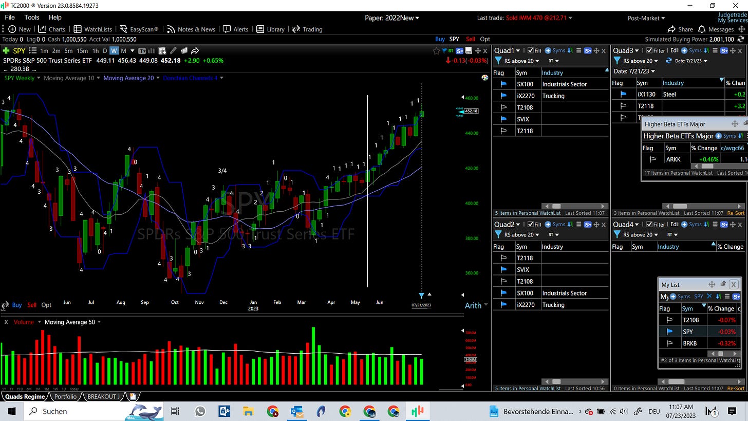
Task: Select the Weekly (W) timeframe
Action: tap(114, 50)
